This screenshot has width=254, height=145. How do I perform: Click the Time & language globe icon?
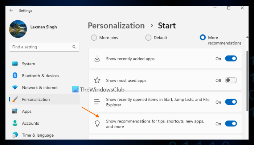15,135
